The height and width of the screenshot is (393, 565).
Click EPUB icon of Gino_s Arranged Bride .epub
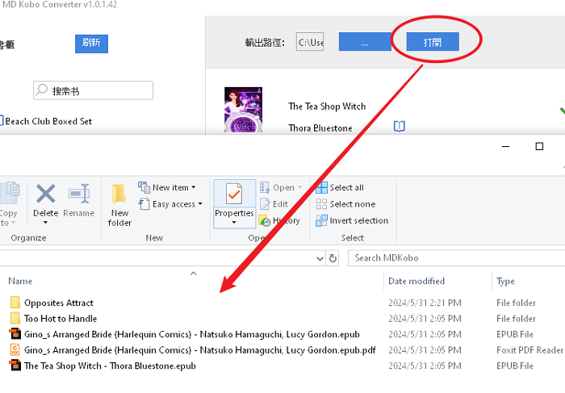click(15, 334)
